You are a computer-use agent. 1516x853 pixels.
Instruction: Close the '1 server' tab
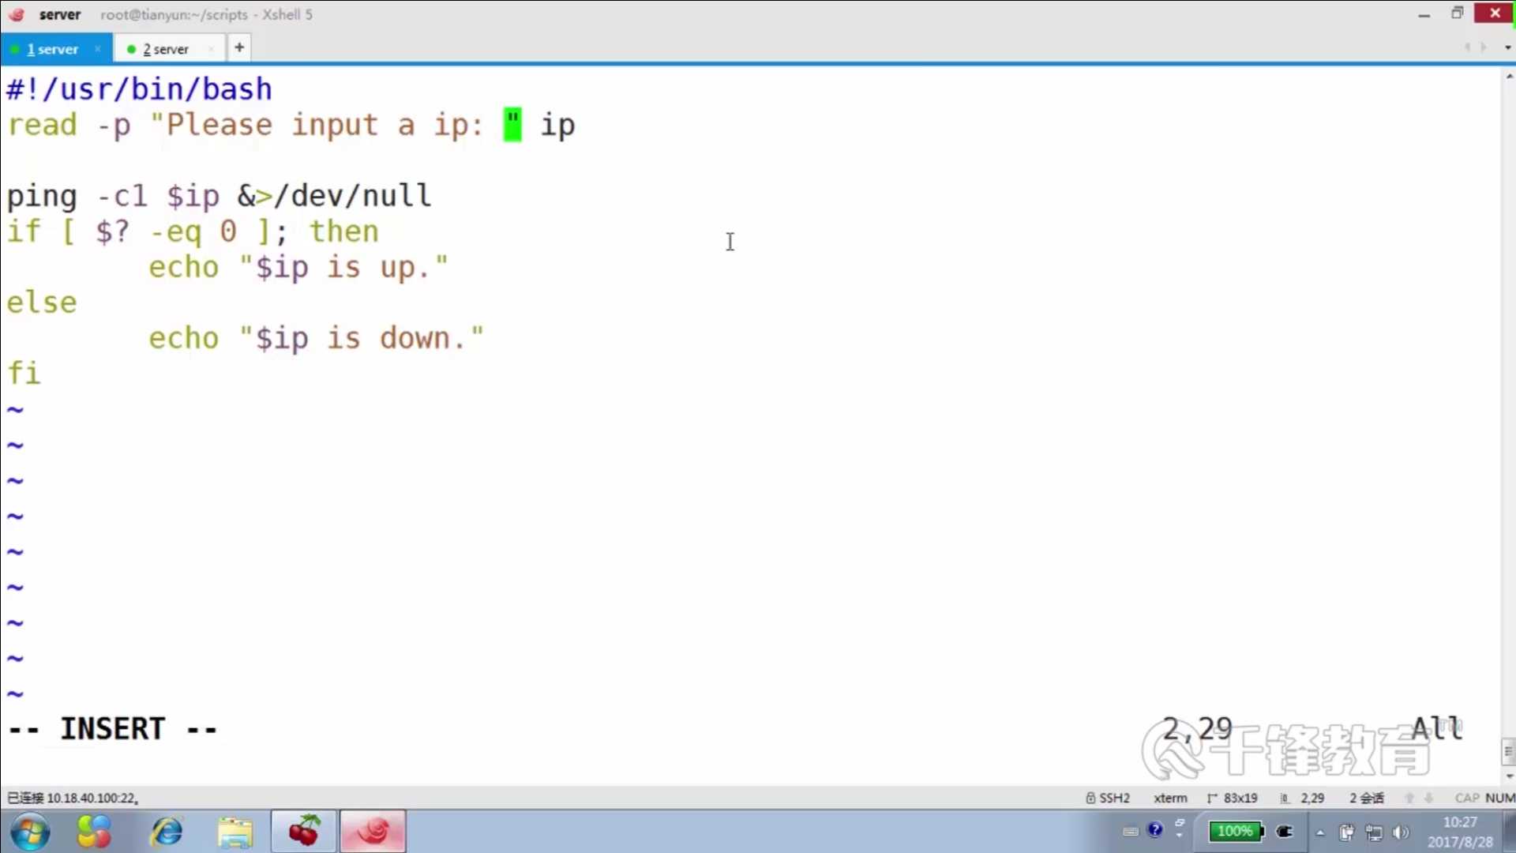click(98, 49)
